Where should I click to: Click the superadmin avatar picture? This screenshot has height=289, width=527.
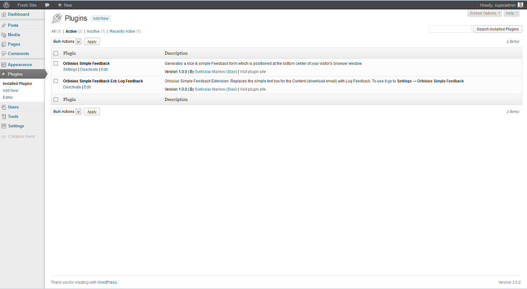point(520,5)
